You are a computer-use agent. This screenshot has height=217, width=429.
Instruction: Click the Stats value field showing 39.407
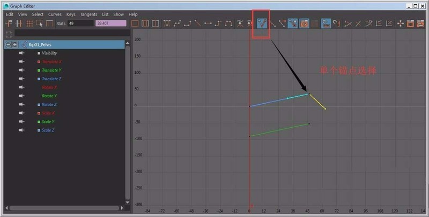tap(111, 24)
